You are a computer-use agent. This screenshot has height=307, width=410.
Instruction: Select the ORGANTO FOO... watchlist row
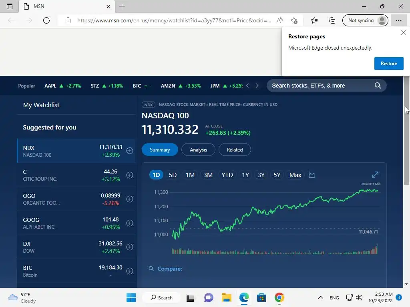76,199
